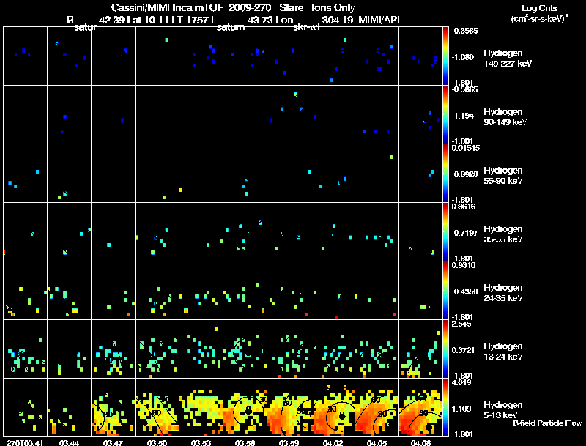
Task: Click the "Hydrogen 149-227 keV" row label
Action: 508,59
